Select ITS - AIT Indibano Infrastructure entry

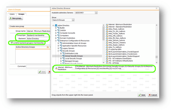click(121, 61)
